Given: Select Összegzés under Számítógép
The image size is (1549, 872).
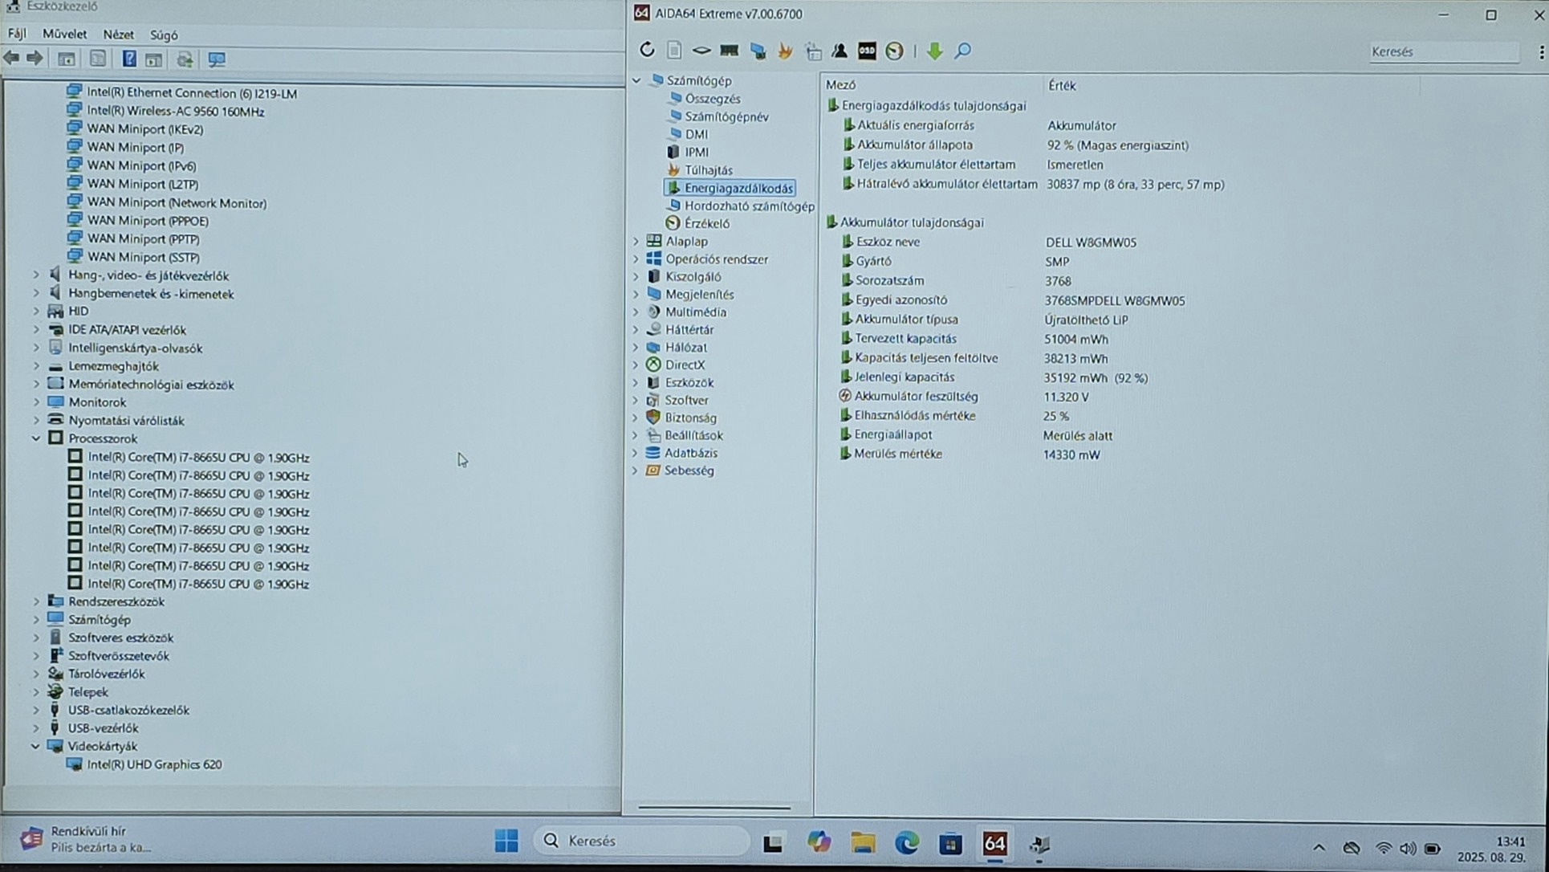Looking at the screenshot, I should pos(712,99).
